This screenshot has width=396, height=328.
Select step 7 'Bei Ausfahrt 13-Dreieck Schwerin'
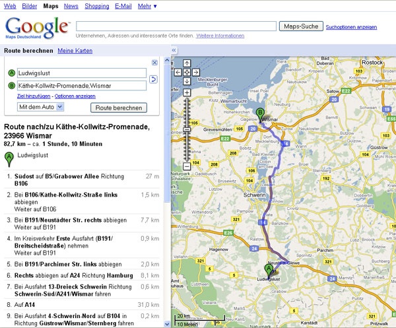(x=82, y=290)
